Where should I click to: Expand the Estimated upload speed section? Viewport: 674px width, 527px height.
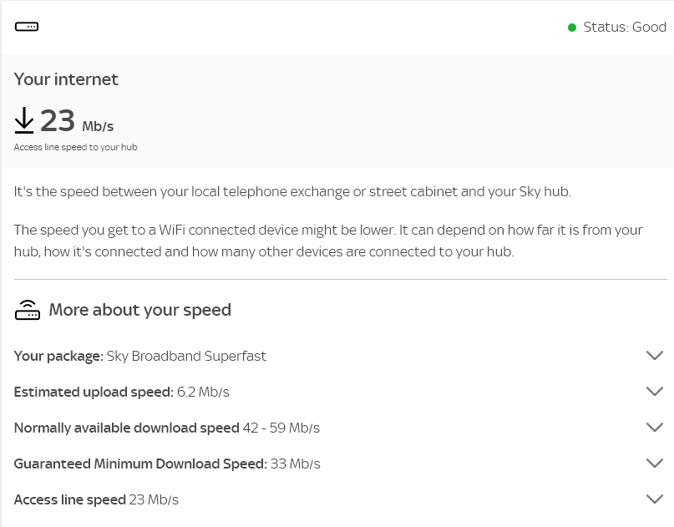(655, 391)
